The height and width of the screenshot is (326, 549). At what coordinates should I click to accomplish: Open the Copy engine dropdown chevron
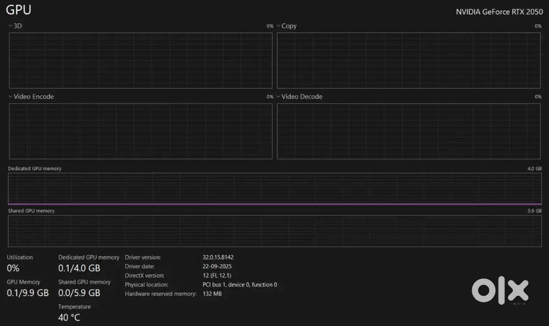click(278, 26)
